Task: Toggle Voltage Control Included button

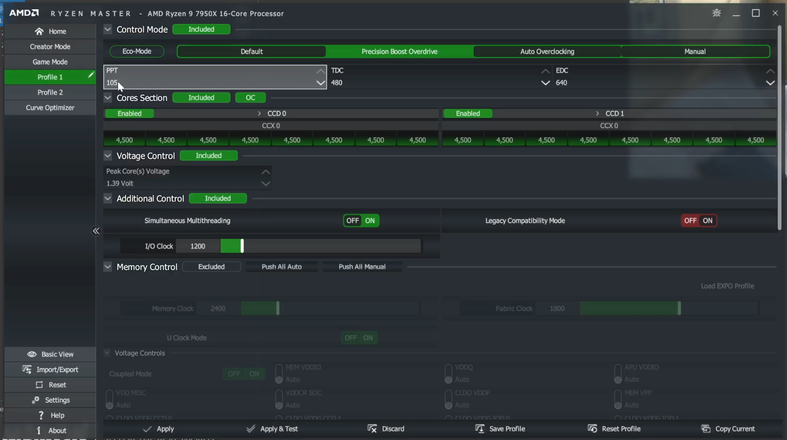Action: (209, 156)
